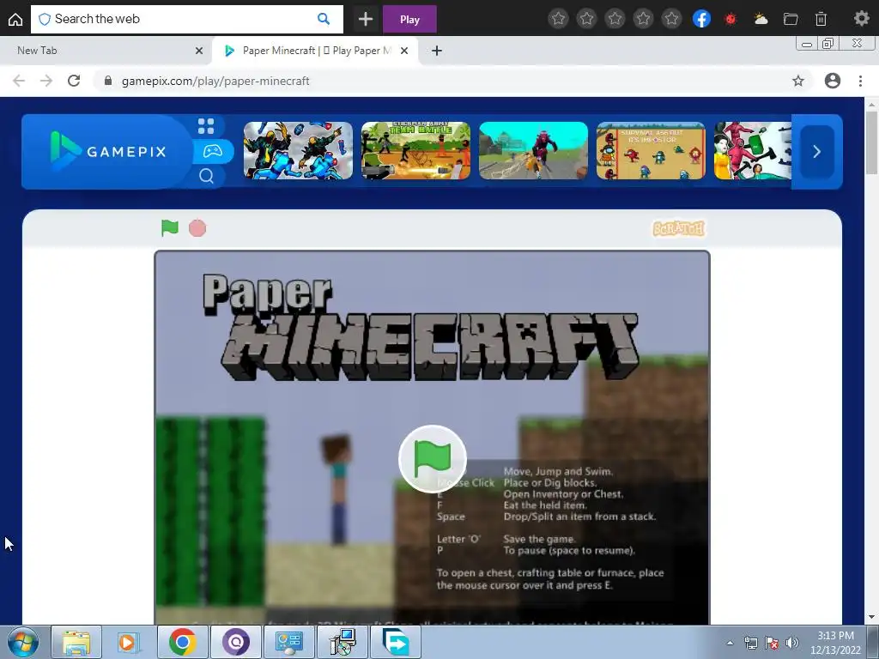Click the fifth star bookmark slot
The image size is (879, 659).
tap(671, 19)
